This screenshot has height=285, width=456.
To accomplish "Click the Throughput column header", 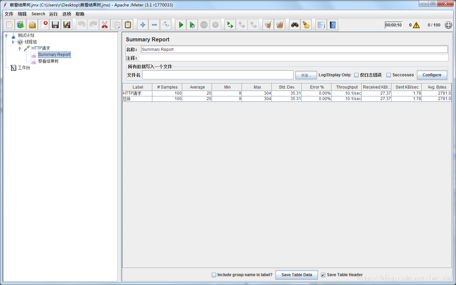I will [346, 87].
